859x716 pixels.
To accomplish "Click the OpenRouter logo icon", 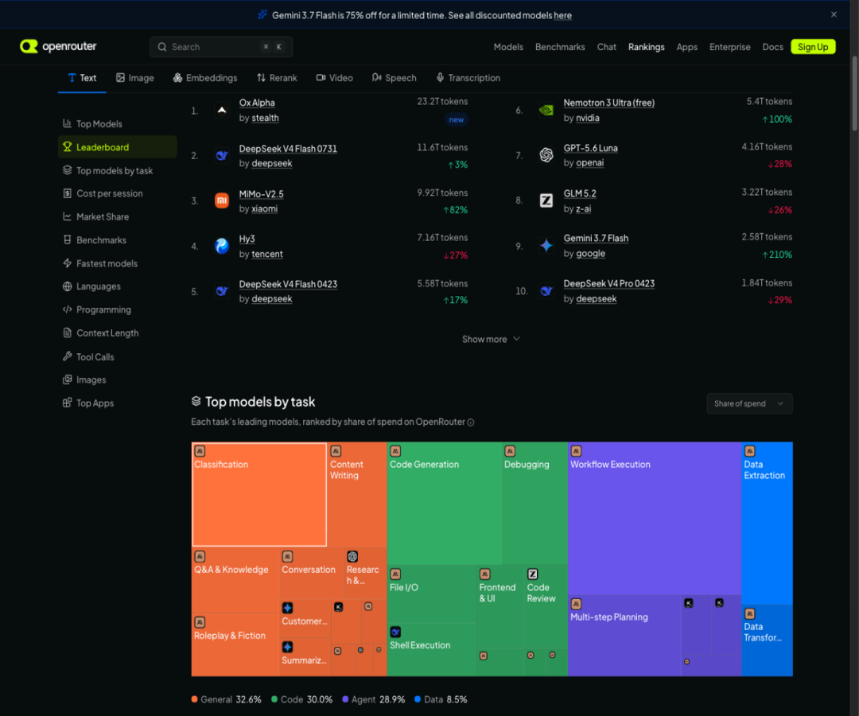I will point(29,47).
